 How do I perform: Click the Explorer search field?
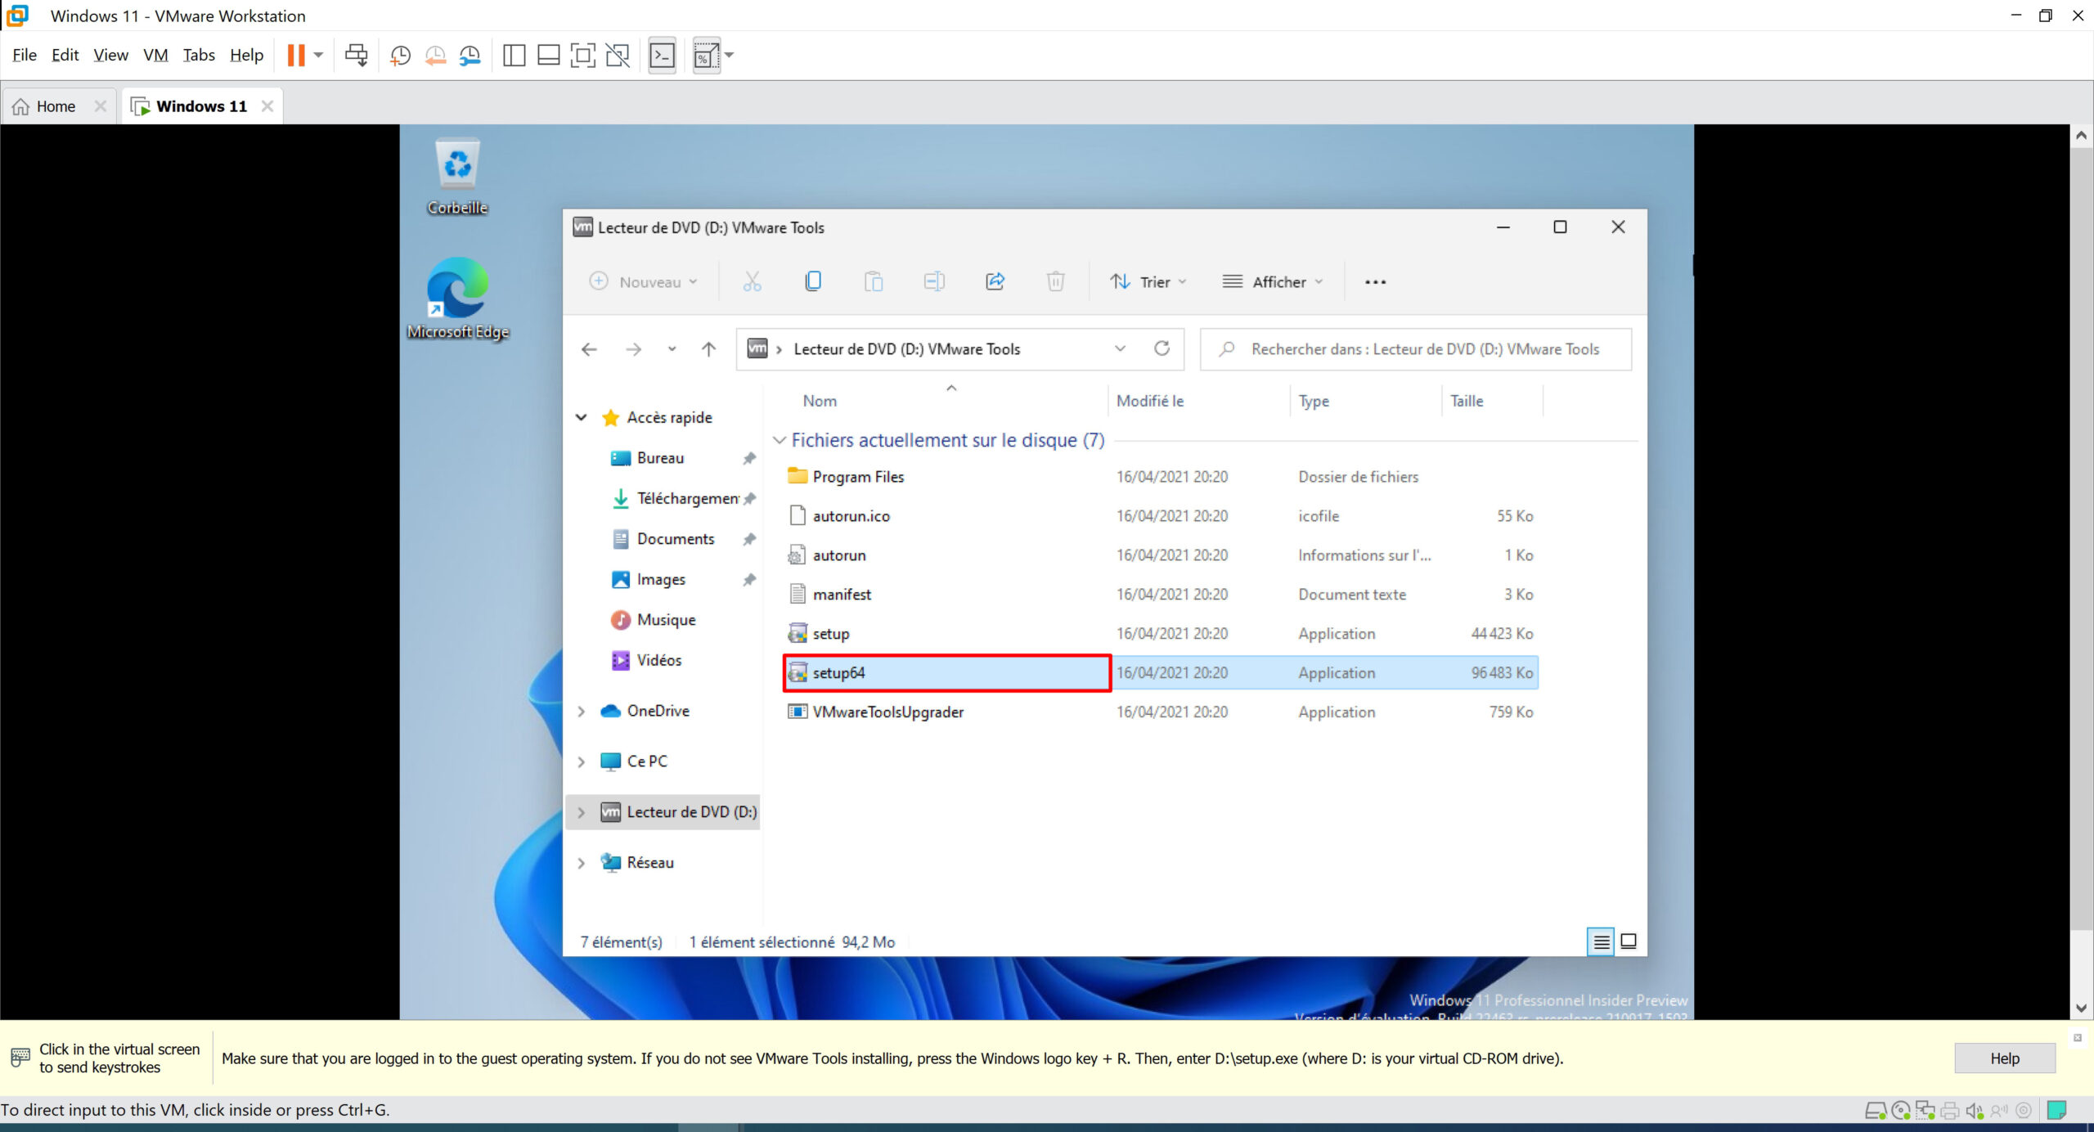[x=1416, y=349]
